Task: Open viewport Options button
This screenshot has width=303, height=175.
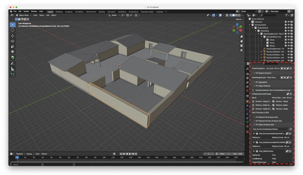Action: tap(239, 19)
